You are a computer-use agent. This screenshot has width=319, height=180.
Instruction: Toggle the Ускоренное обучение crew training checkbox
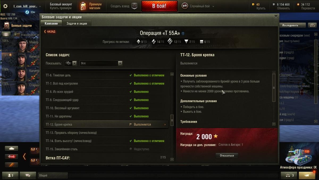coord(18,35)
